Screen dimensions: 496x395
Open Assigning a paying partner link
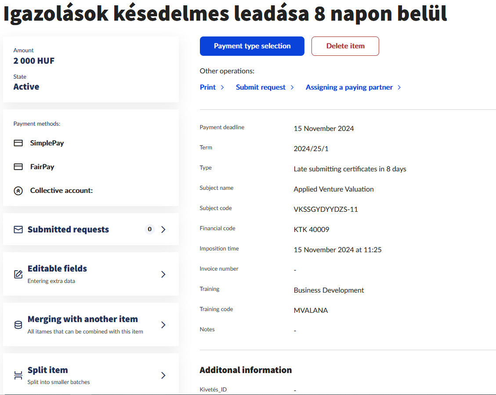click(x=349, y=87)
